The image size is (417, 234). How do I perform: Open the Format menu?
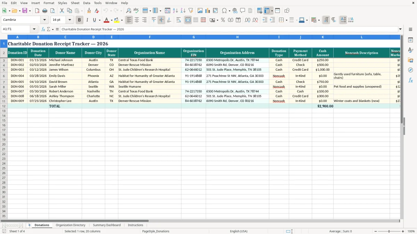[x=49, y=3]
